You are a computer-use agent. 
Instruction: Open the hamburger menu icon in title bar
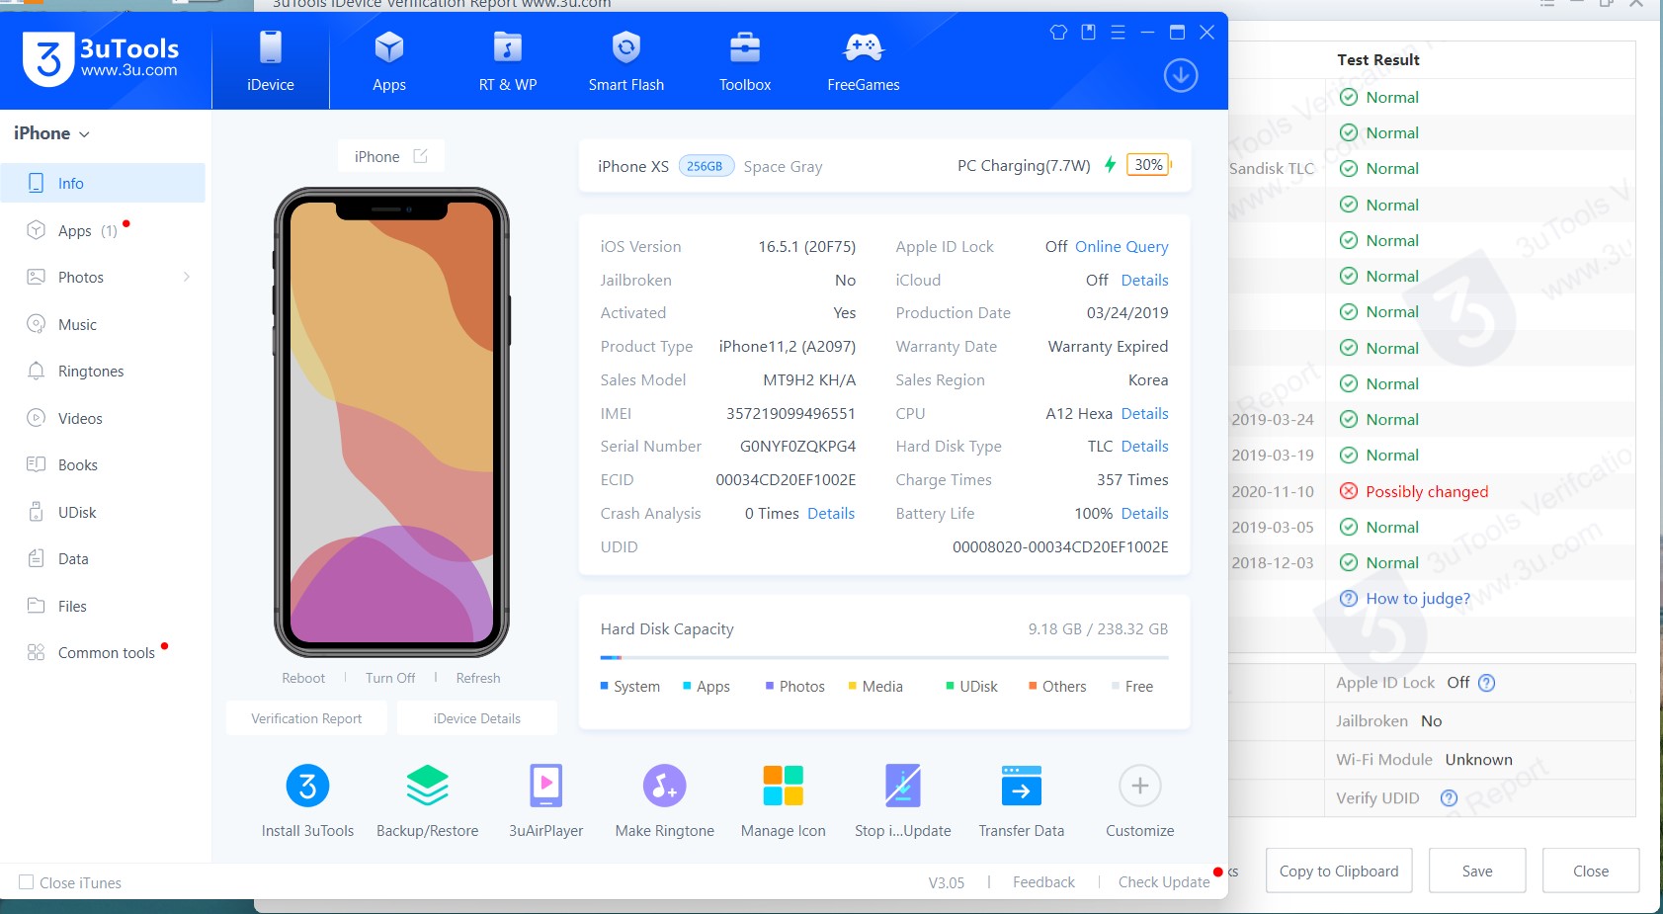[x=1118, y=33]
